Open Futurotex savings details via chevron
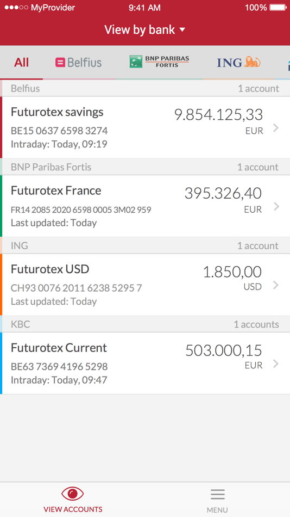This screenshot has height=517, width=290. (x=276, y=127)
